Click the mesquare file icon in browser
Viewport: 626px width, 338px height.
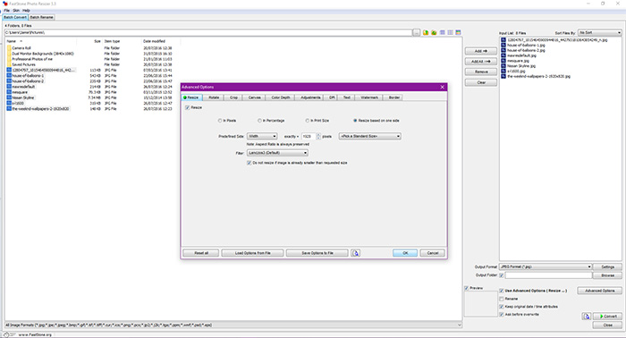click(x=9, y=92)
